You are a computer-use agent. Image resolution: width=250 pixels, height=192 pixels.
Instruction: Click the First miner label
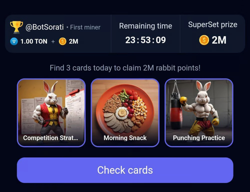pos(85,27)
